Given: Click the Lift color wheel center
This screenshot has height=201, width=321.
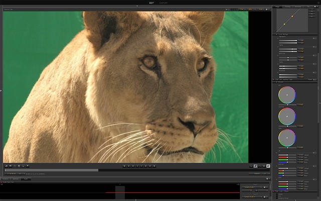Looking at the screenshot, I should [287, 94].
